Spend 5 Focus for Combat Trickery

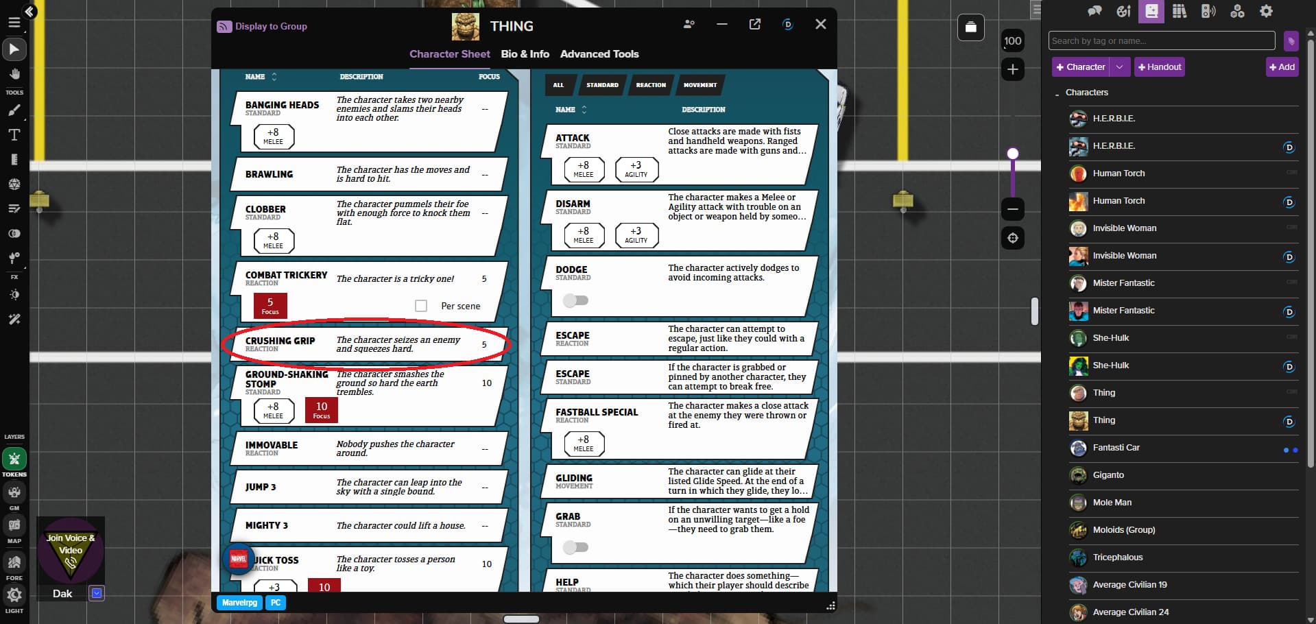pos(270,306)
